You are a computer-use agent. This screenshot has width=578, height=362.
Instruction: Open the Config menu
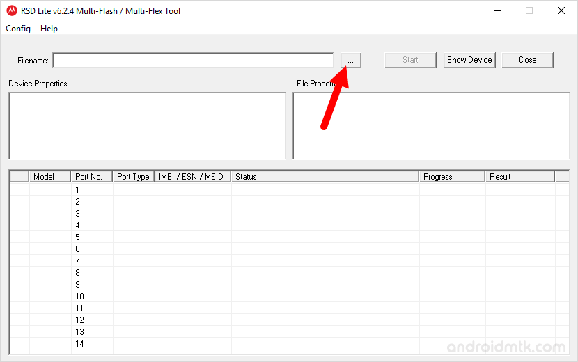(18, 29)
